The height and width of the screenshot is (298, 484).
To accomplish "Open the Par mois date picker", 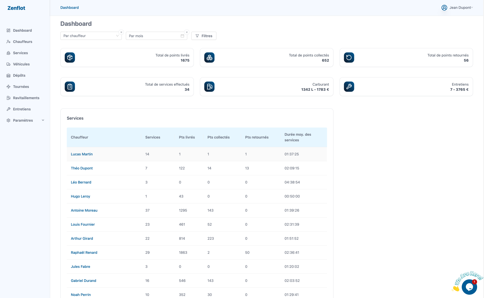I will pos(156,36).
